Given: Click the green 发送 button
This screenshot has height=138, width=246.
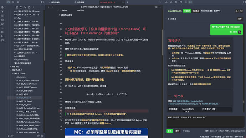Looking at the screenshot, I should click(x=170, y=131).
